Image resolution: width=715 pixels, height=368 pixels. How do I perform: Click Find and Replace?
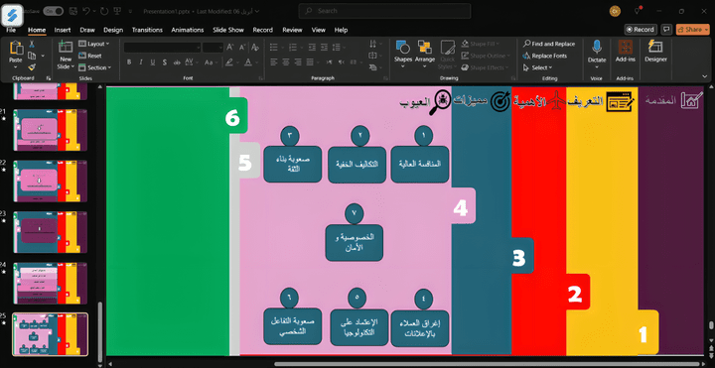click(x=549, y=44)
